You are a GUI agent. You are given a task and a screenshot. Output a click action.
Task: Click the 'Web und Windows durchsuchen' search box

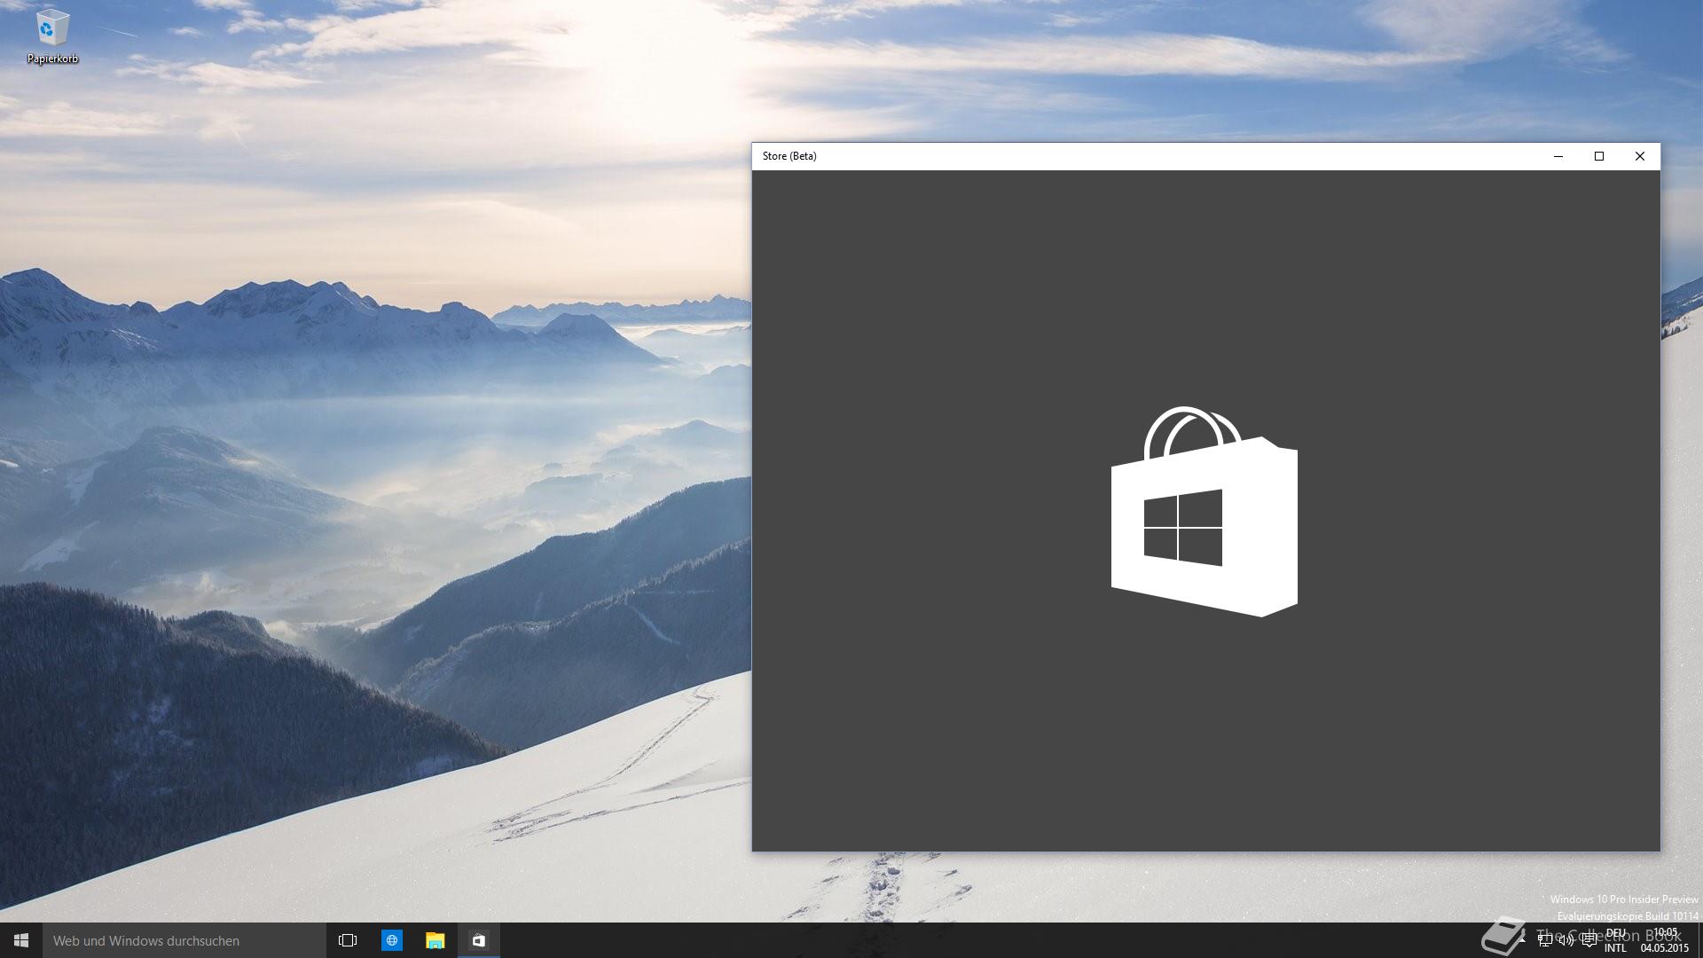coord(184,940)
